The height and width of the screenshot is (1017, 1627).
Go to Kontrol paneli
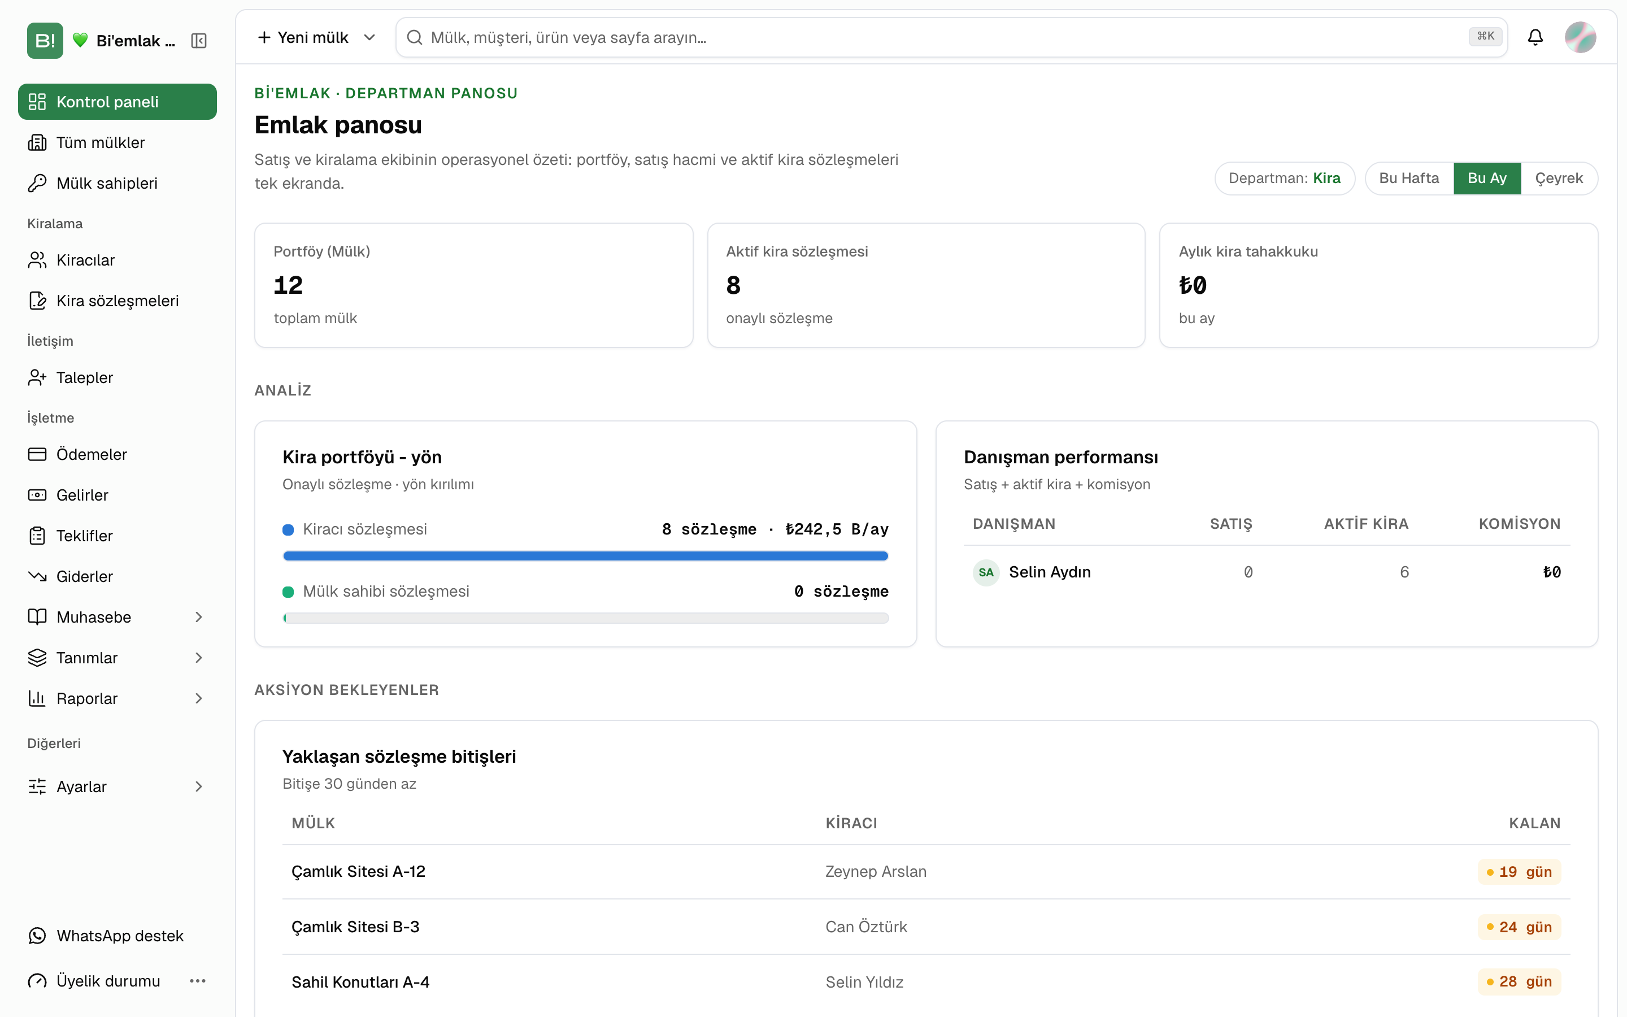[x=117, y=102]
